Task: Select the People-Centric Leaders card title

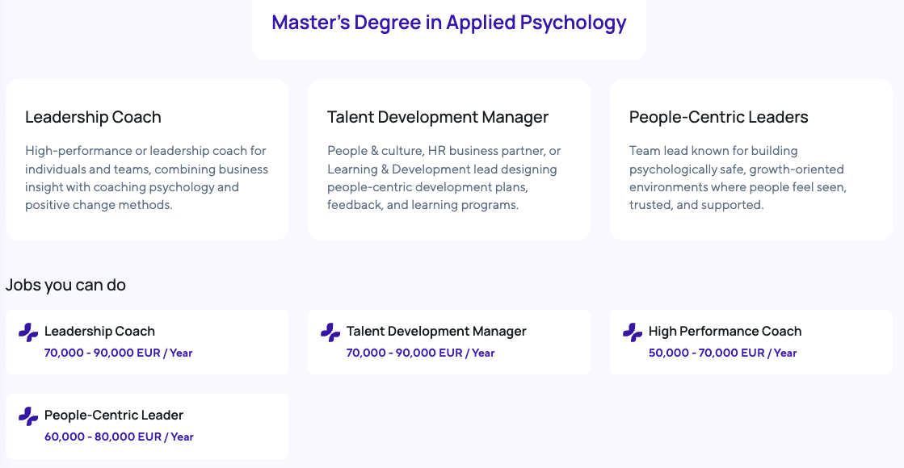Action: (718, 117)
